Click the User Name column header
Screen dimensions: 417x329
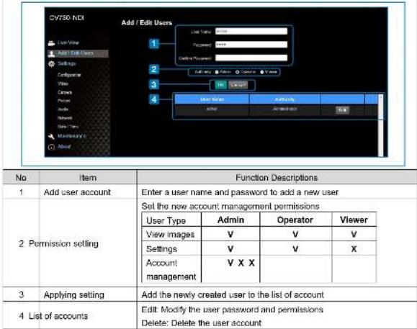click(x=212, y=99)
